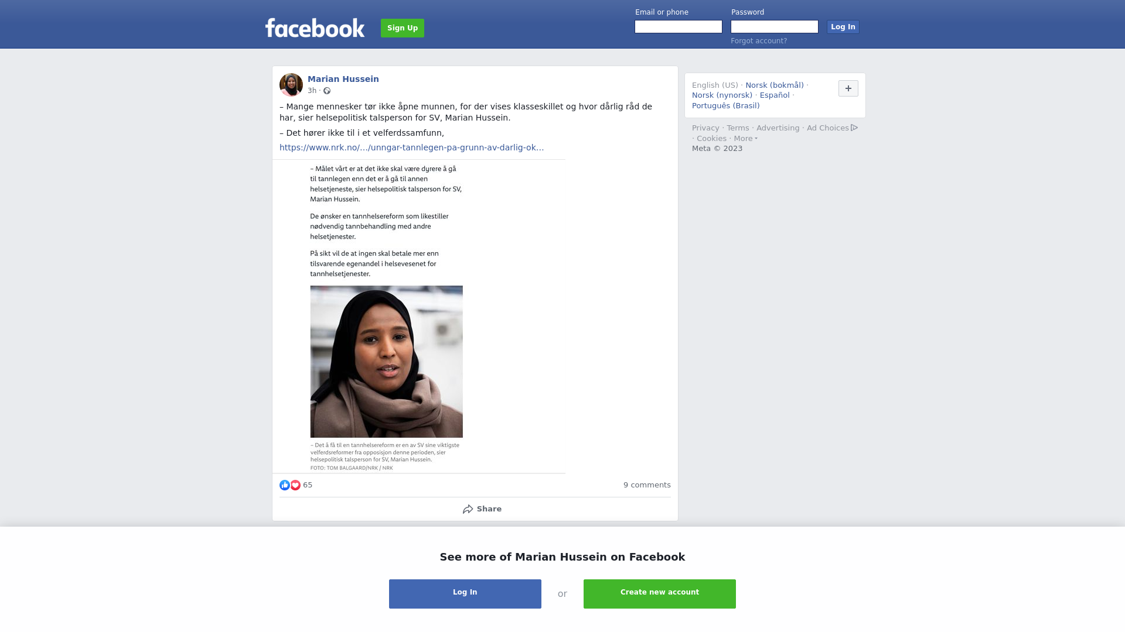1125x632 pixels.
Task: Click Create new account button
Action: click(660, 594)
